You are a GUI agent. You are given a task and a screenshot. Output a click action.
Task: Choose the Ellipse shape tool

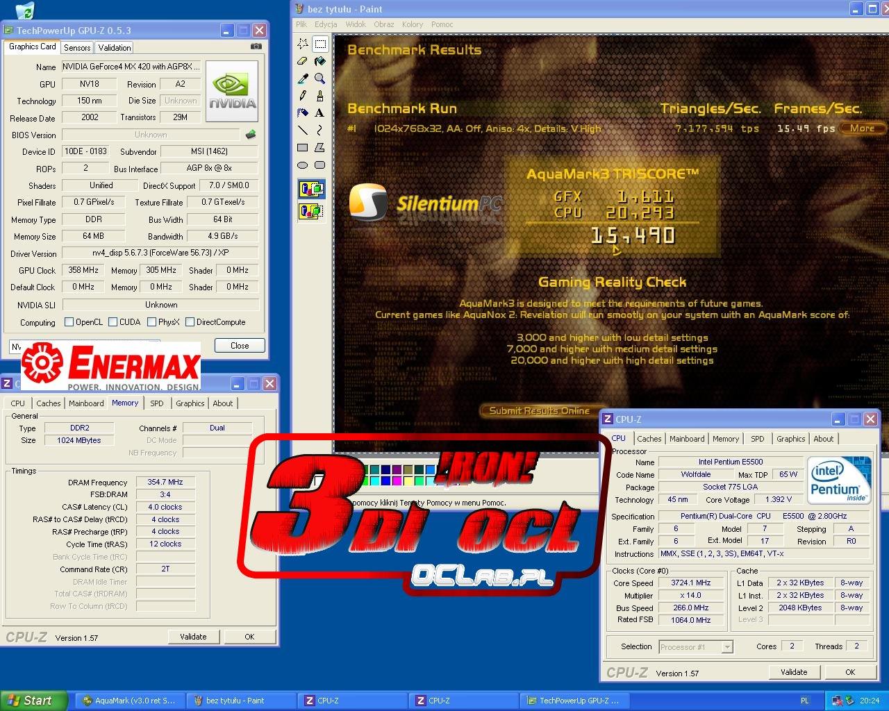[x=303, y=165]
